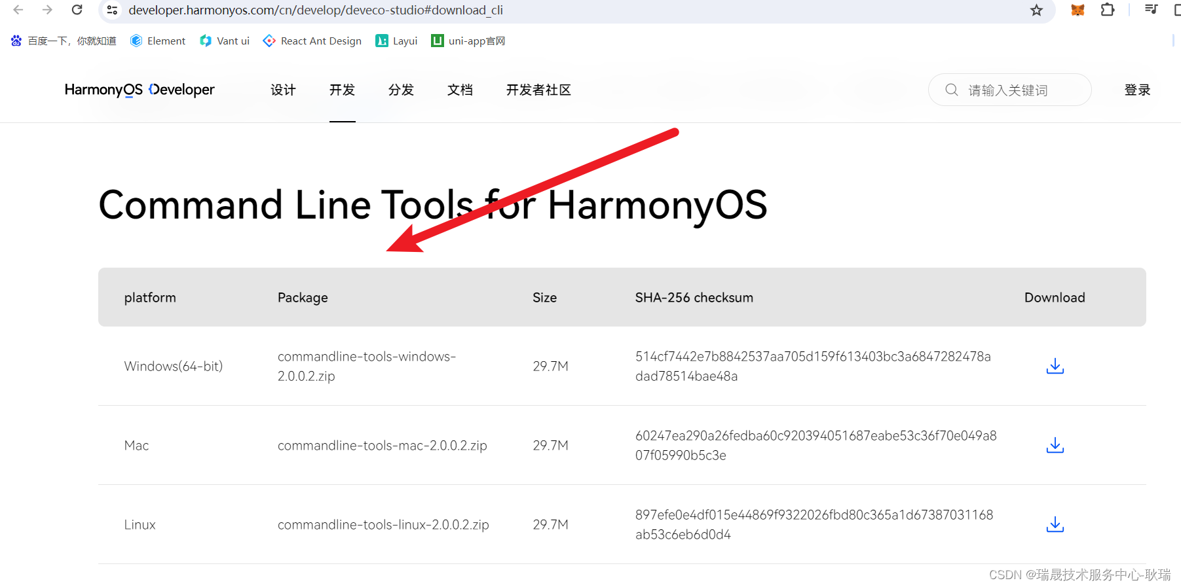Screen dimensions: 1181x587
Task: Open the 分发 navigation menu
Action: click(401, 90)
